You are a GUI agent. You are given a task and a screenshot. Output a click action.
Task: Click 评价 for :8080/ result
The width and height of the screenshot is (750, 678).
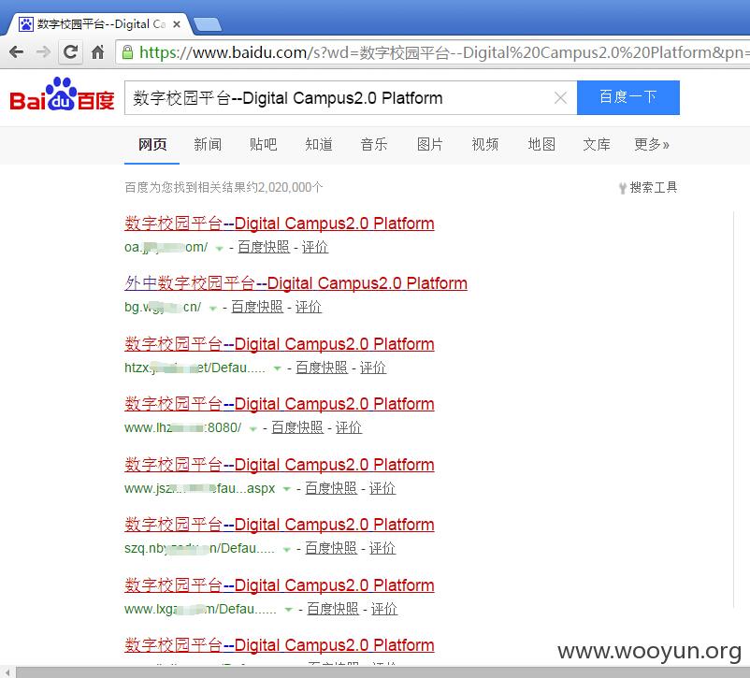348,427
